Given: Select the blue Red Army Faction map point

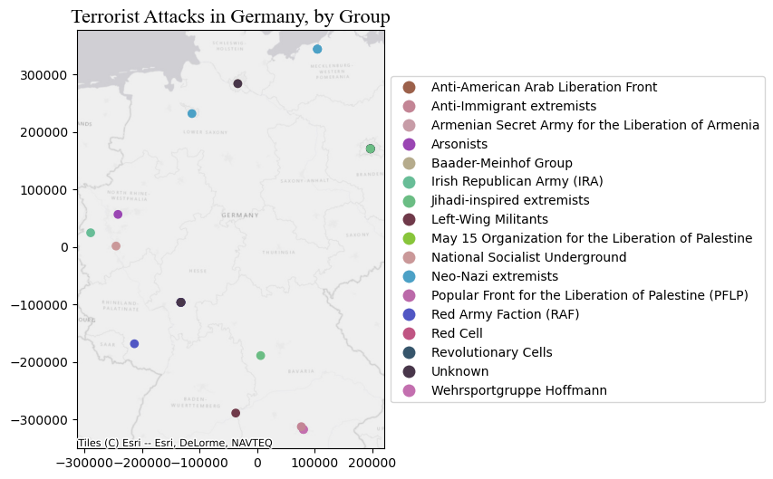Looking at the screenshot, I should tap(134, 344).
